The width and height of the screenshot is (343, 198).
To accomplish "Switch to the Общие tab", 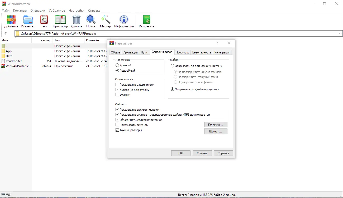I will (116, 52).
